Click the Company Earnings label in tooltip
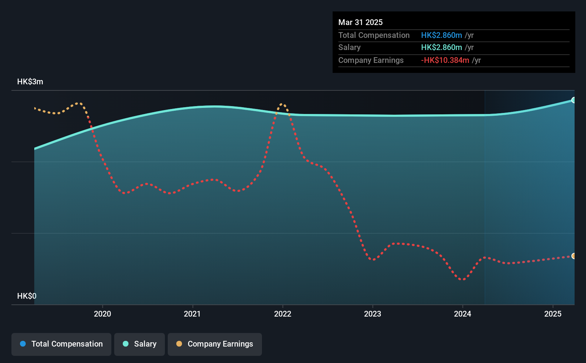The height and width of the screenshot is (363, 586). click(371, 60)
